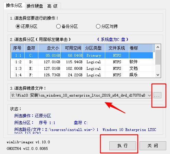
Task: Select partition row 1:2
Action: 82,62
